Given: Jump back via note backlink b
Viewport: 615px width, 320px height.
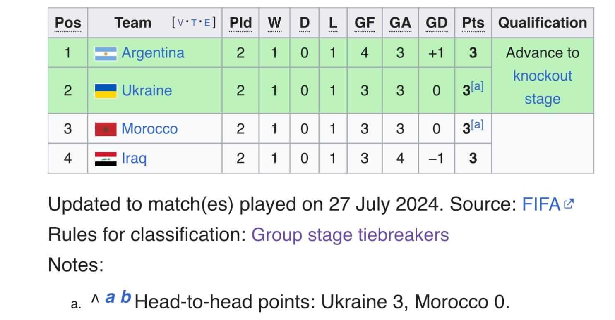Looking at the screenshot, I should (x=126, y=297).
